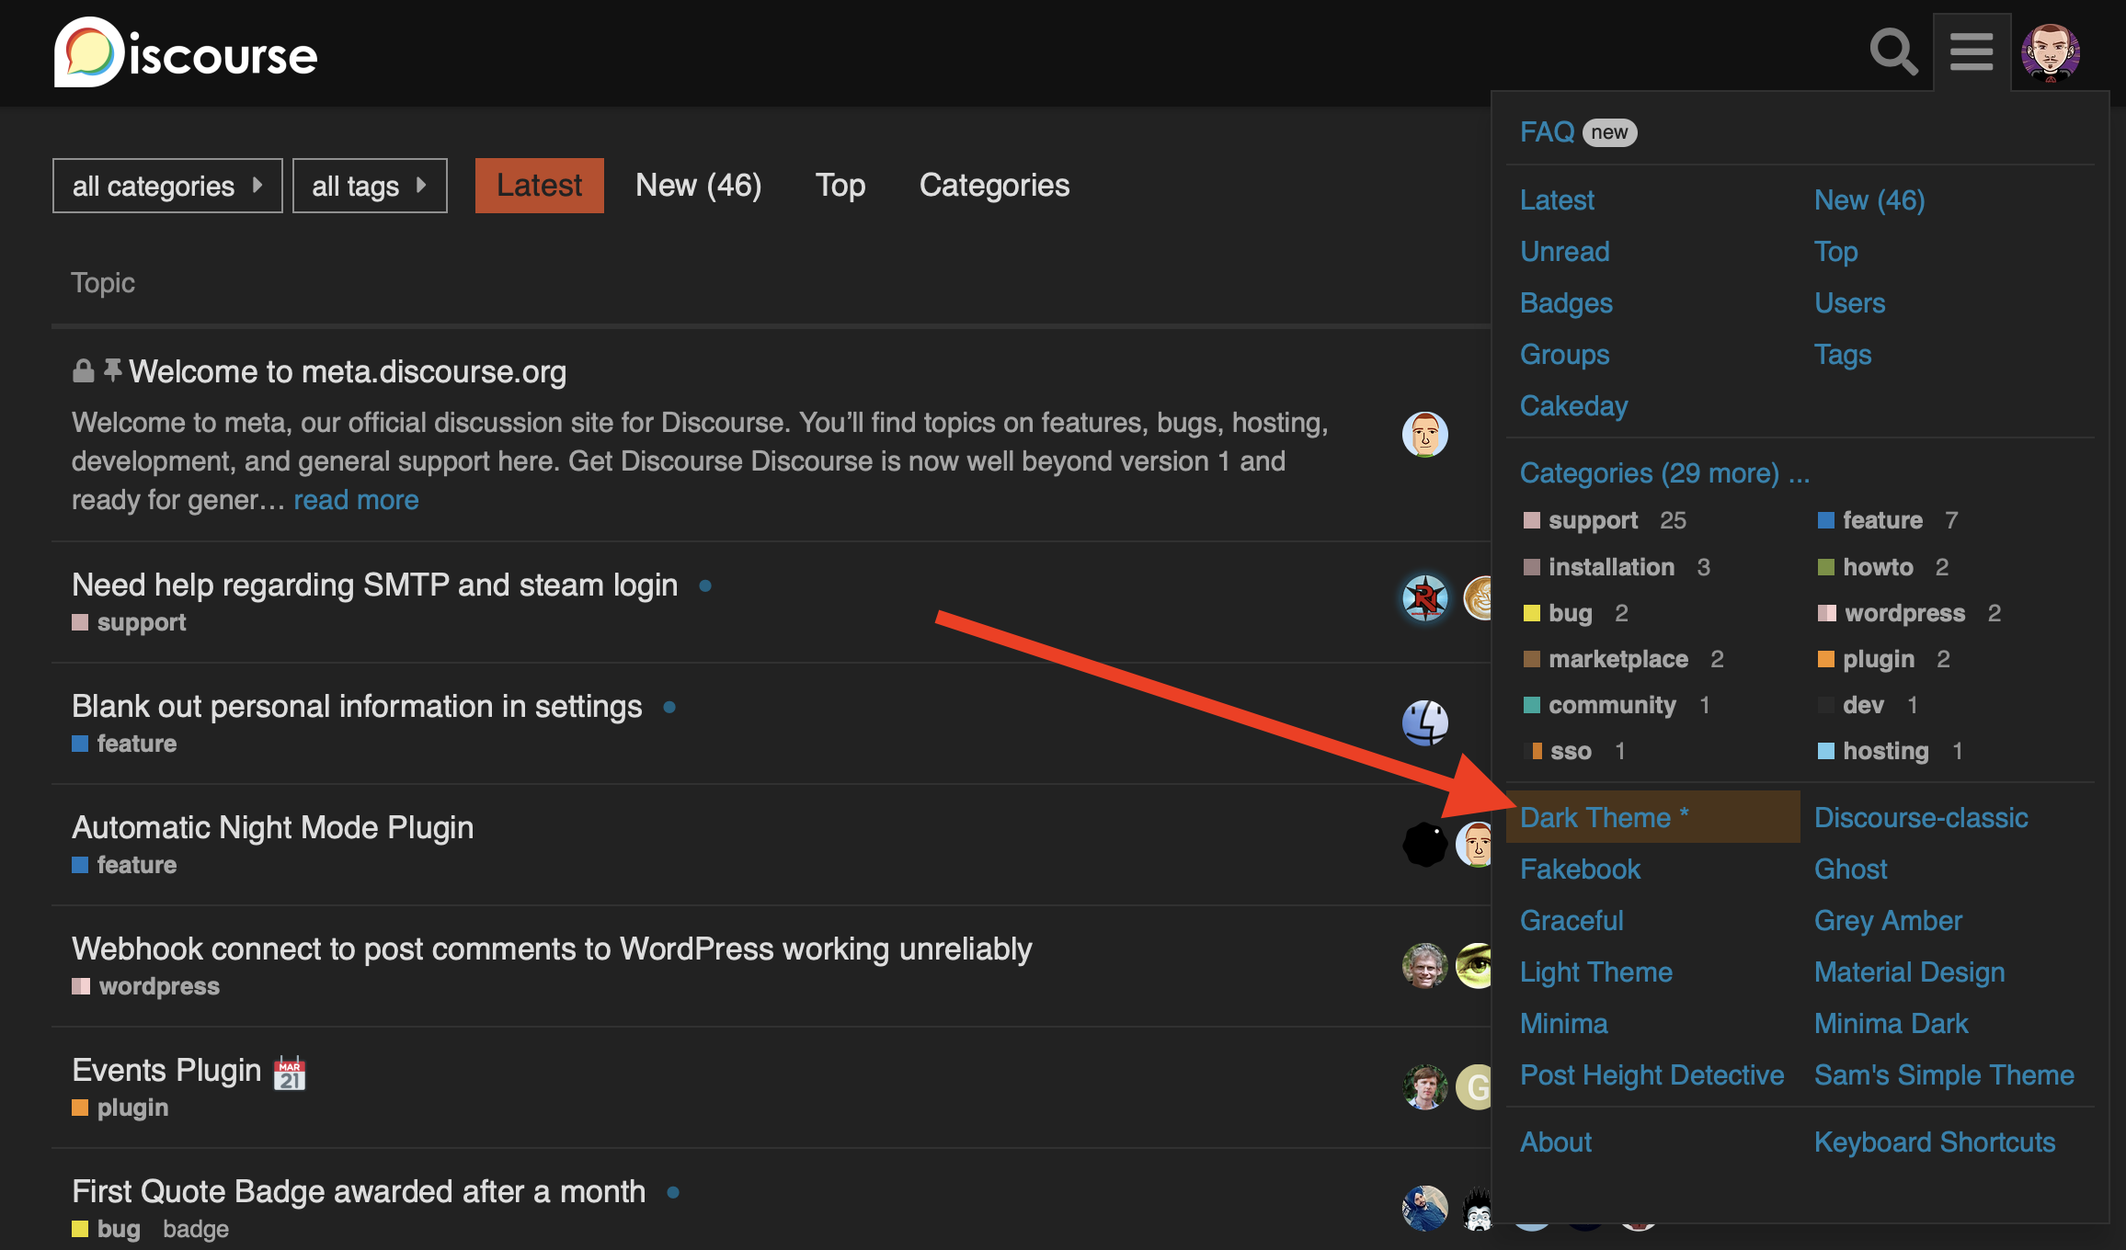
Task: Open sso category in menu
Action: (1571, 751)
